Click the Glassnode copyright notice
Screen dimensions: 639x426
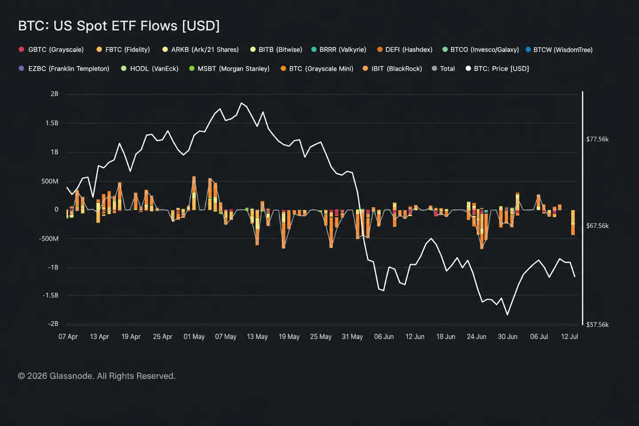coord(97,376)
